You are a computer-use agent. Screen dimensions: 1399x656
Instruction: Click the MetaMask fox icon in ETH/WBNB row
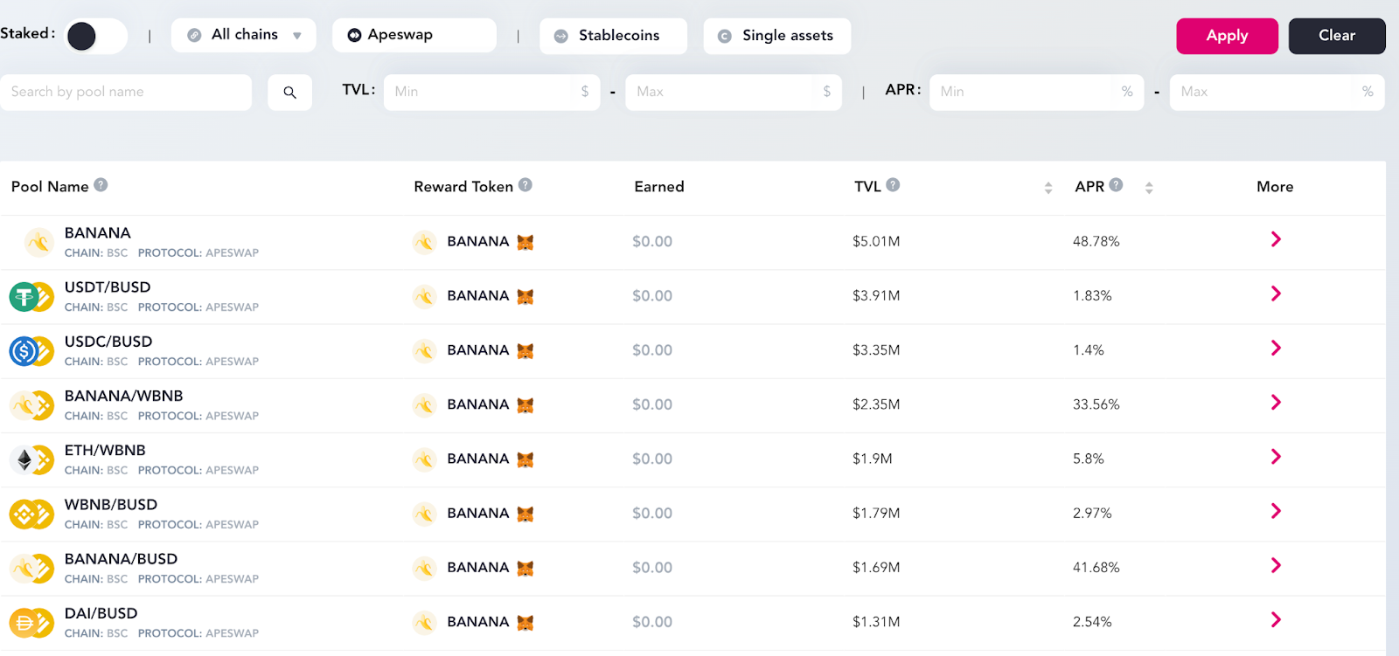point(525,459)
